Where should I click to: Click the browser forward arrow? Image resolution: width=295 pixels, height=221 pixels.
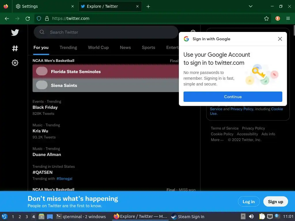(x=17, y=18)
